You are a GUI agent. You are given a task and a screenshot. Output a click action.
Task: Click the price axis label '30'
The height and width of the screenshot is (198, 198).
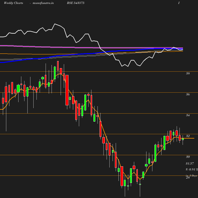click(x=188, y=157)
